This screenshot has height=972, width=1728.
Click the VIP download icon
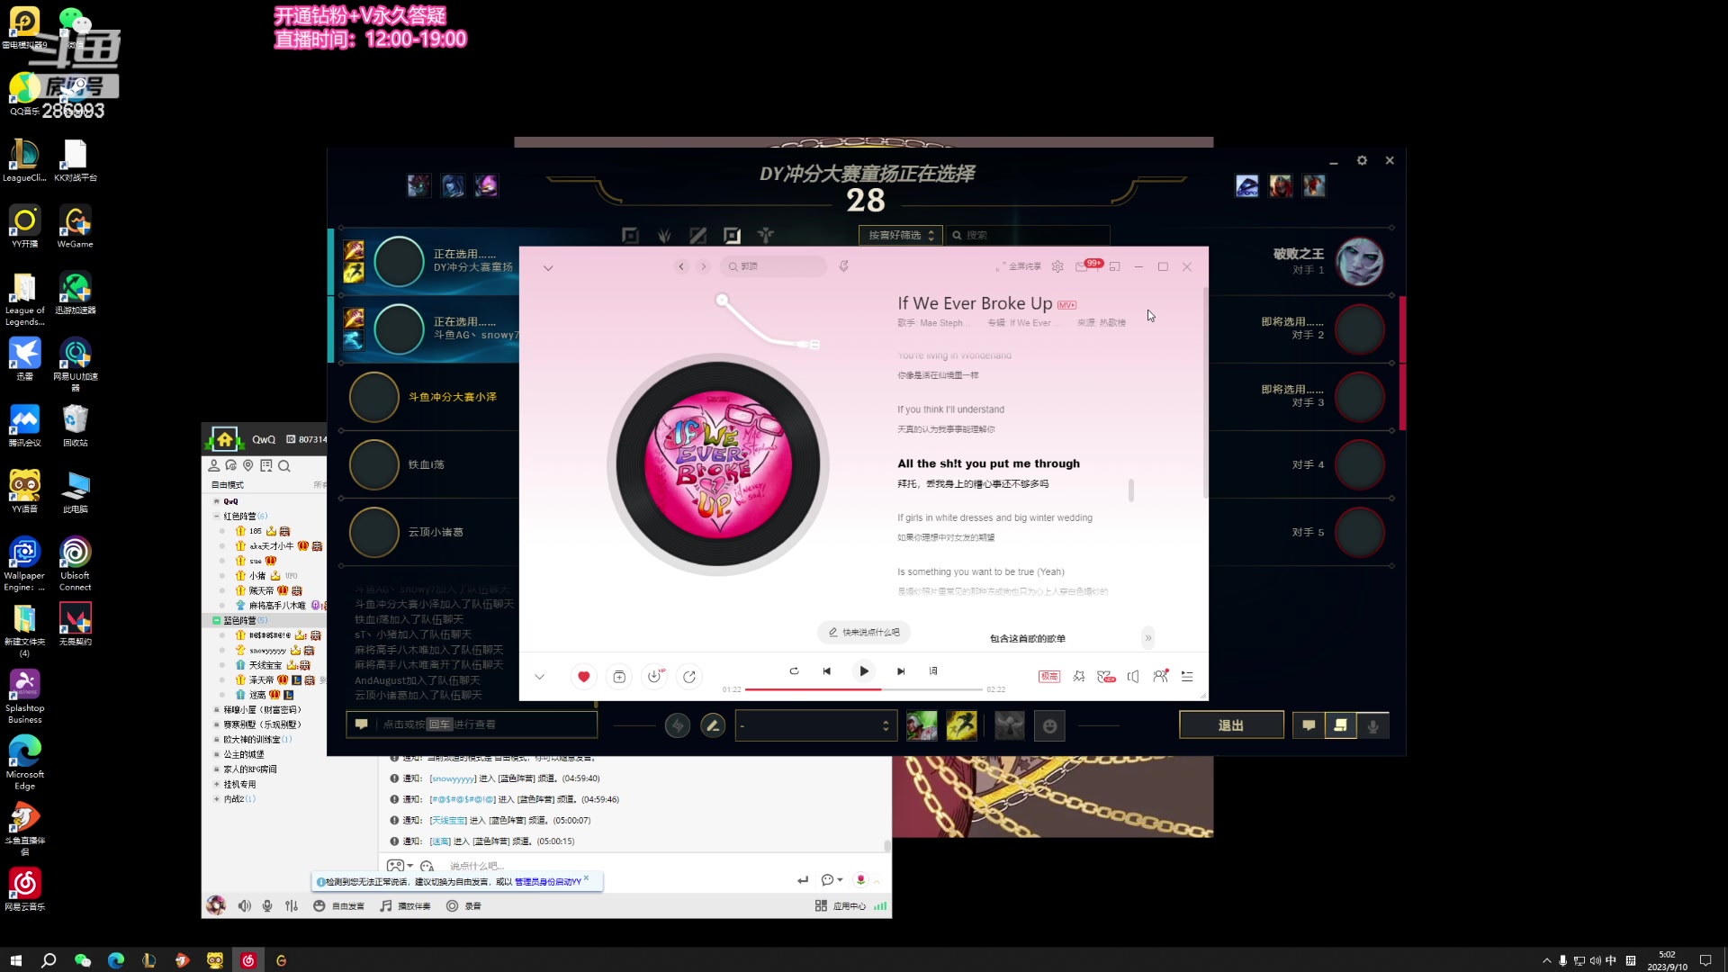tap(654, 677)
